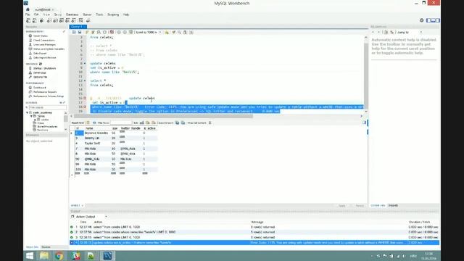Toggle the auto-commit mode icon
464x261 pixels.
point(130,32)
